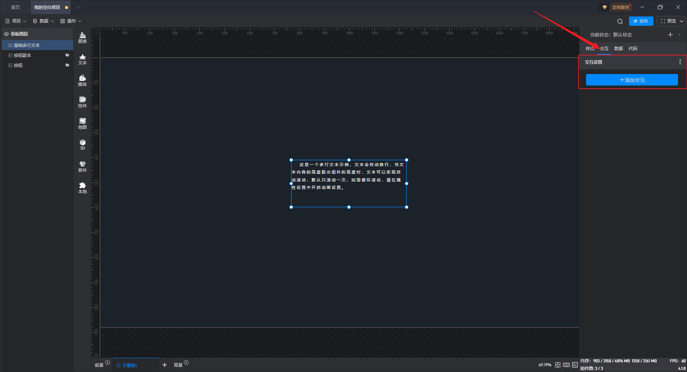
Task: Click the 添加交互 button
Action: click(632, 80)
